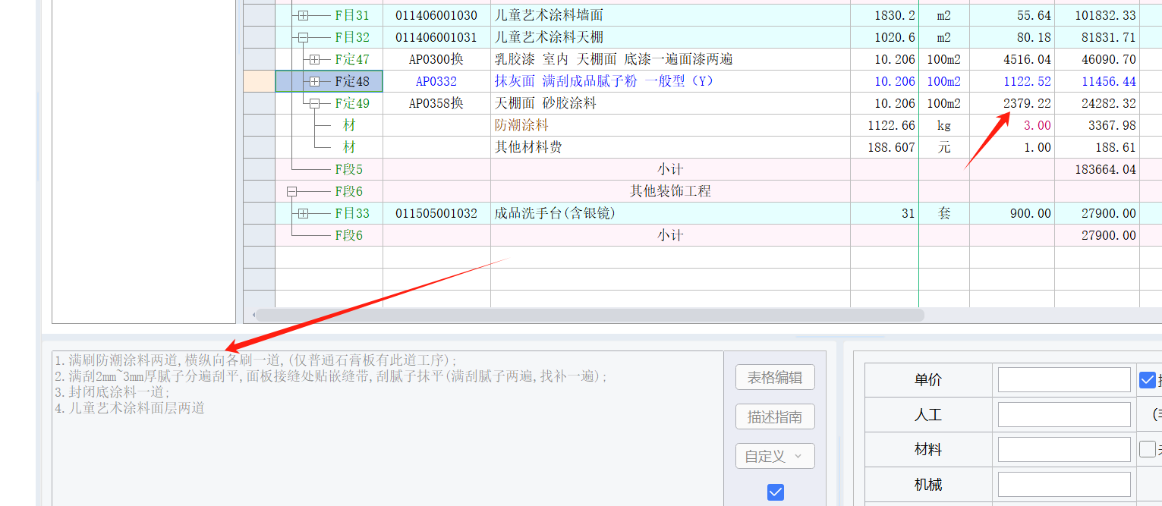Collapse the F定49 sub-item
The image size is (1162, 506).
tap(315, 103)
